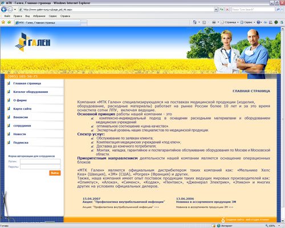Open the 13.06.2006 Новинка 3М news headline
The height and width of the screenshot is (228, 285).
pyautogui.click(x=206, y=202)
